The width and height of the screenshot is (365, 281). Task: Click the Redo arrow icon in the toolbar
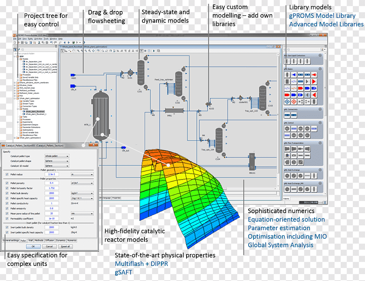pyautogui.click(x=55, y=43)
